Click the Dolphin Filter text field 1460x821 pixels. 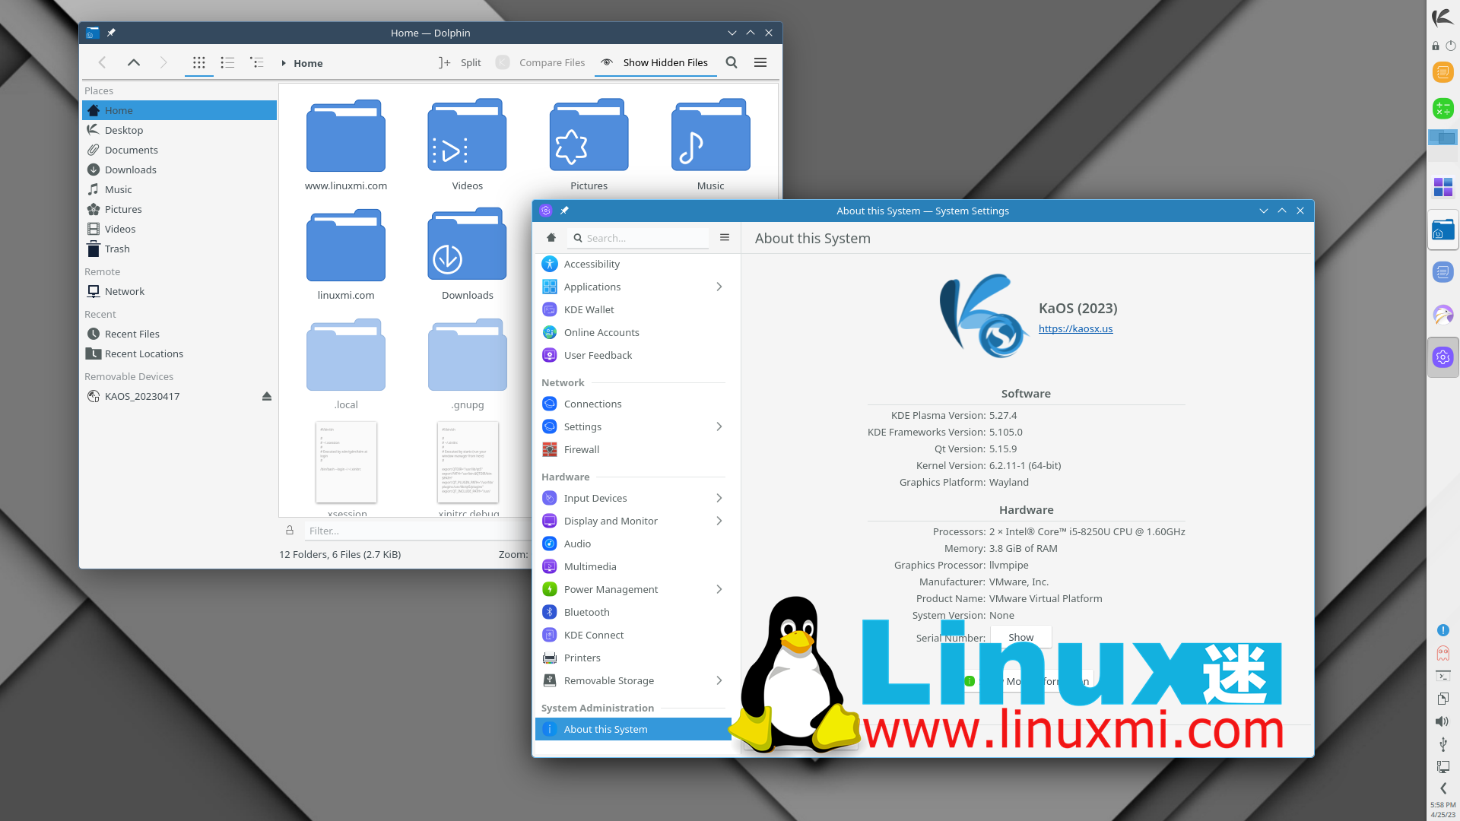point(417,531)
